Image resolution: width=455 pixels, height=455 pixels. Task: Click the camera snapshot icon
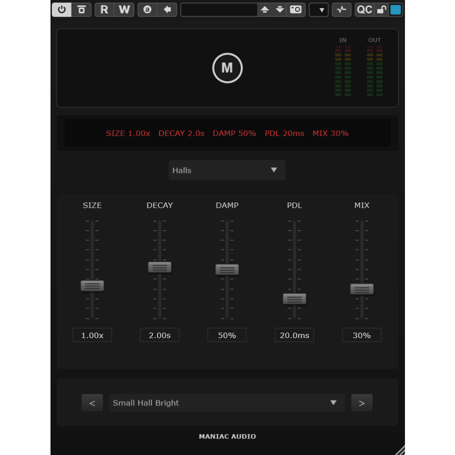point(296,10)
